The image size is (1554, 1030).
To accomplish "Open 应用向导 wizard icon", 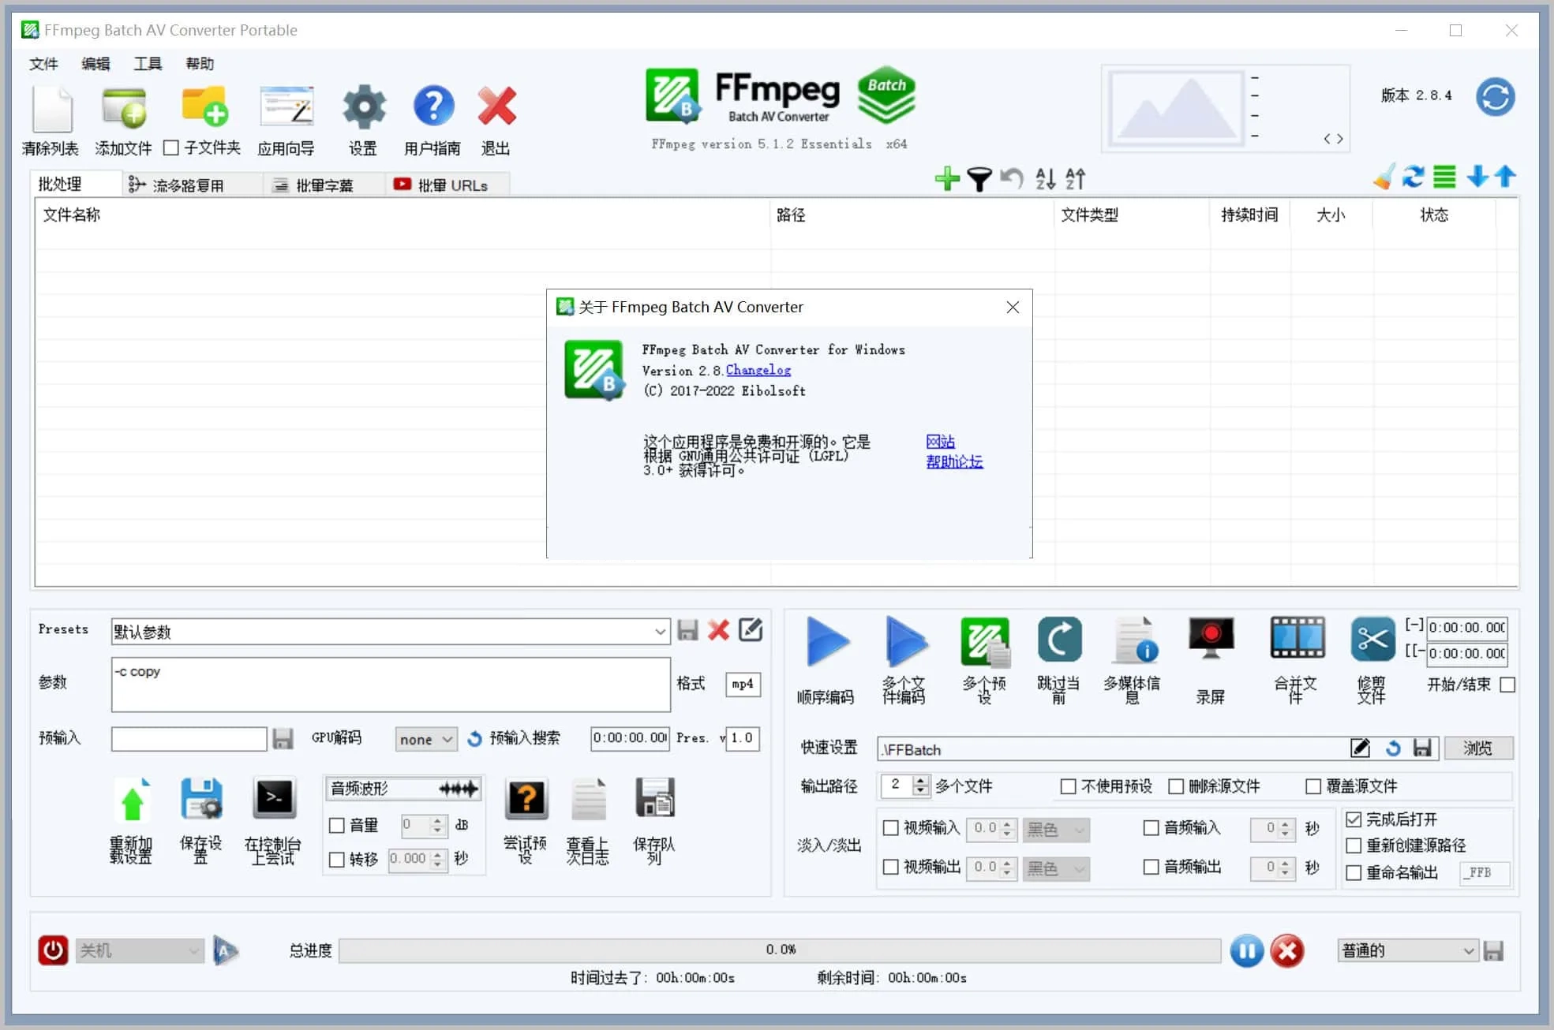I will click(286, 107).
